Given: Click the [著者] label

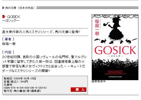Looking at the screenshot, I should 8,39.
